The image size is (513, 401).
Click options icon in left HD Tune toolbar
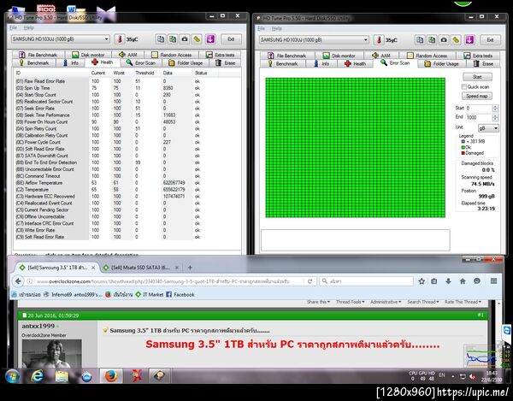pos(197,39)
